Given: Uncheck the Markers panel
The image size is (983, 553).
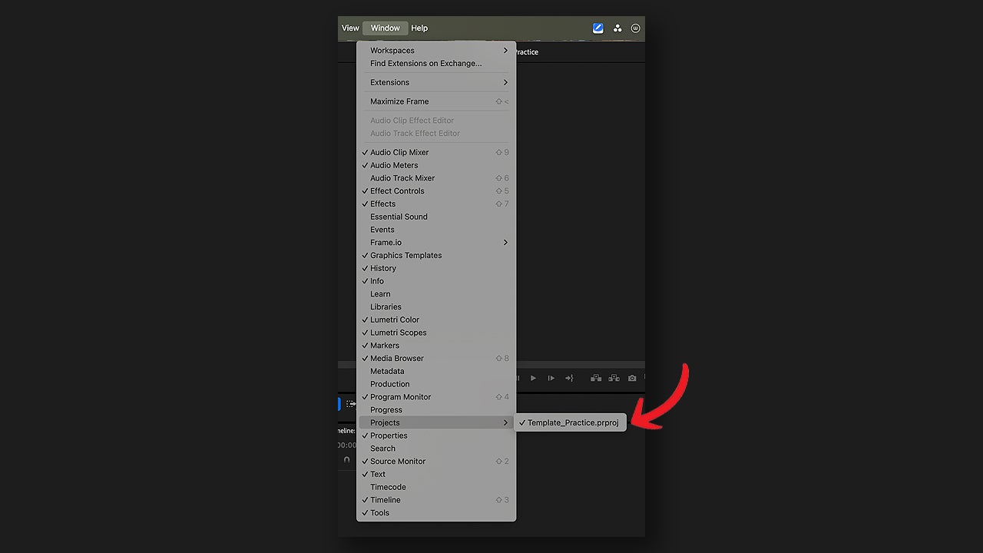Looking at the screenshot, I should [436, 346].
